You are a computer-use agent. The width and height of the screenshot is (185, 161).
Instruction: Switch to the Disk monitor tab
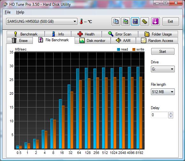(x=93, y=41)
